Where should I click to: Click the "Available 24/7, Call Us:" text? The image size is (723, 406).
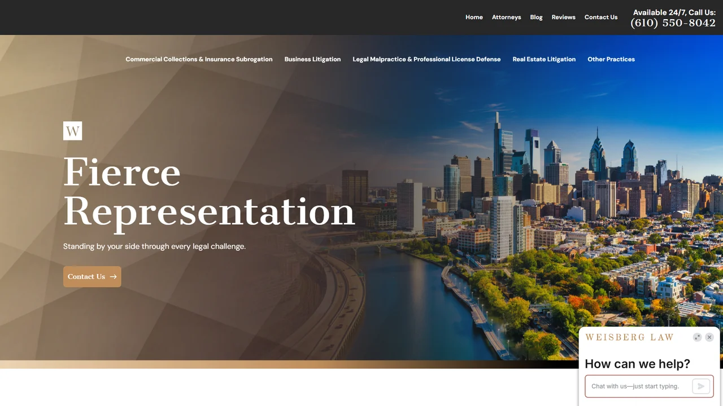674,12
